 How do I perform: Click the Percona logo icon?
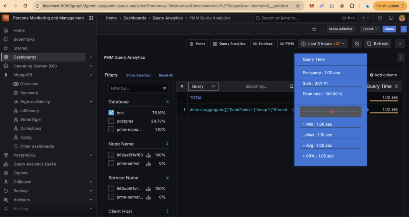pyautogui.click(x=6, y=18)
